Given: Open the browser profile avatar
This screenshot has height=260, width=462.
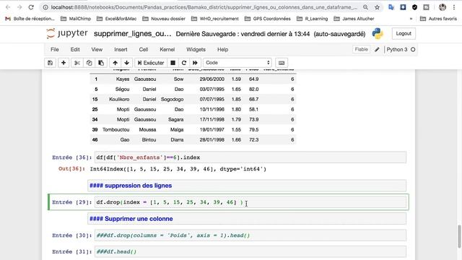Looking at the screenshot, I should (443, 7).
